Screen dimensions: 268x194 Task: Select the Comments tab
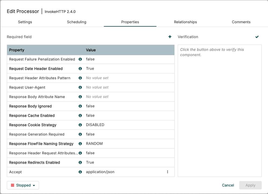click(x=241, y=22)
